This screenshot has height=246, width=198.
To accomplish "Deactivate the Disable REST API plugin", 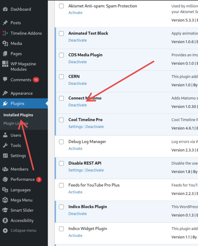I will click(94, 170).
